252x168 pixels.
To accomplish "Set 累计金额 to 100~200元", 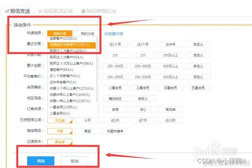I will 115,66.
